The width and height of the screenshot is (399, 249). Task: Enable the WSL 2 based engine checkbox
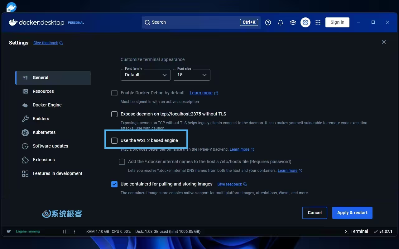point(114,141)
